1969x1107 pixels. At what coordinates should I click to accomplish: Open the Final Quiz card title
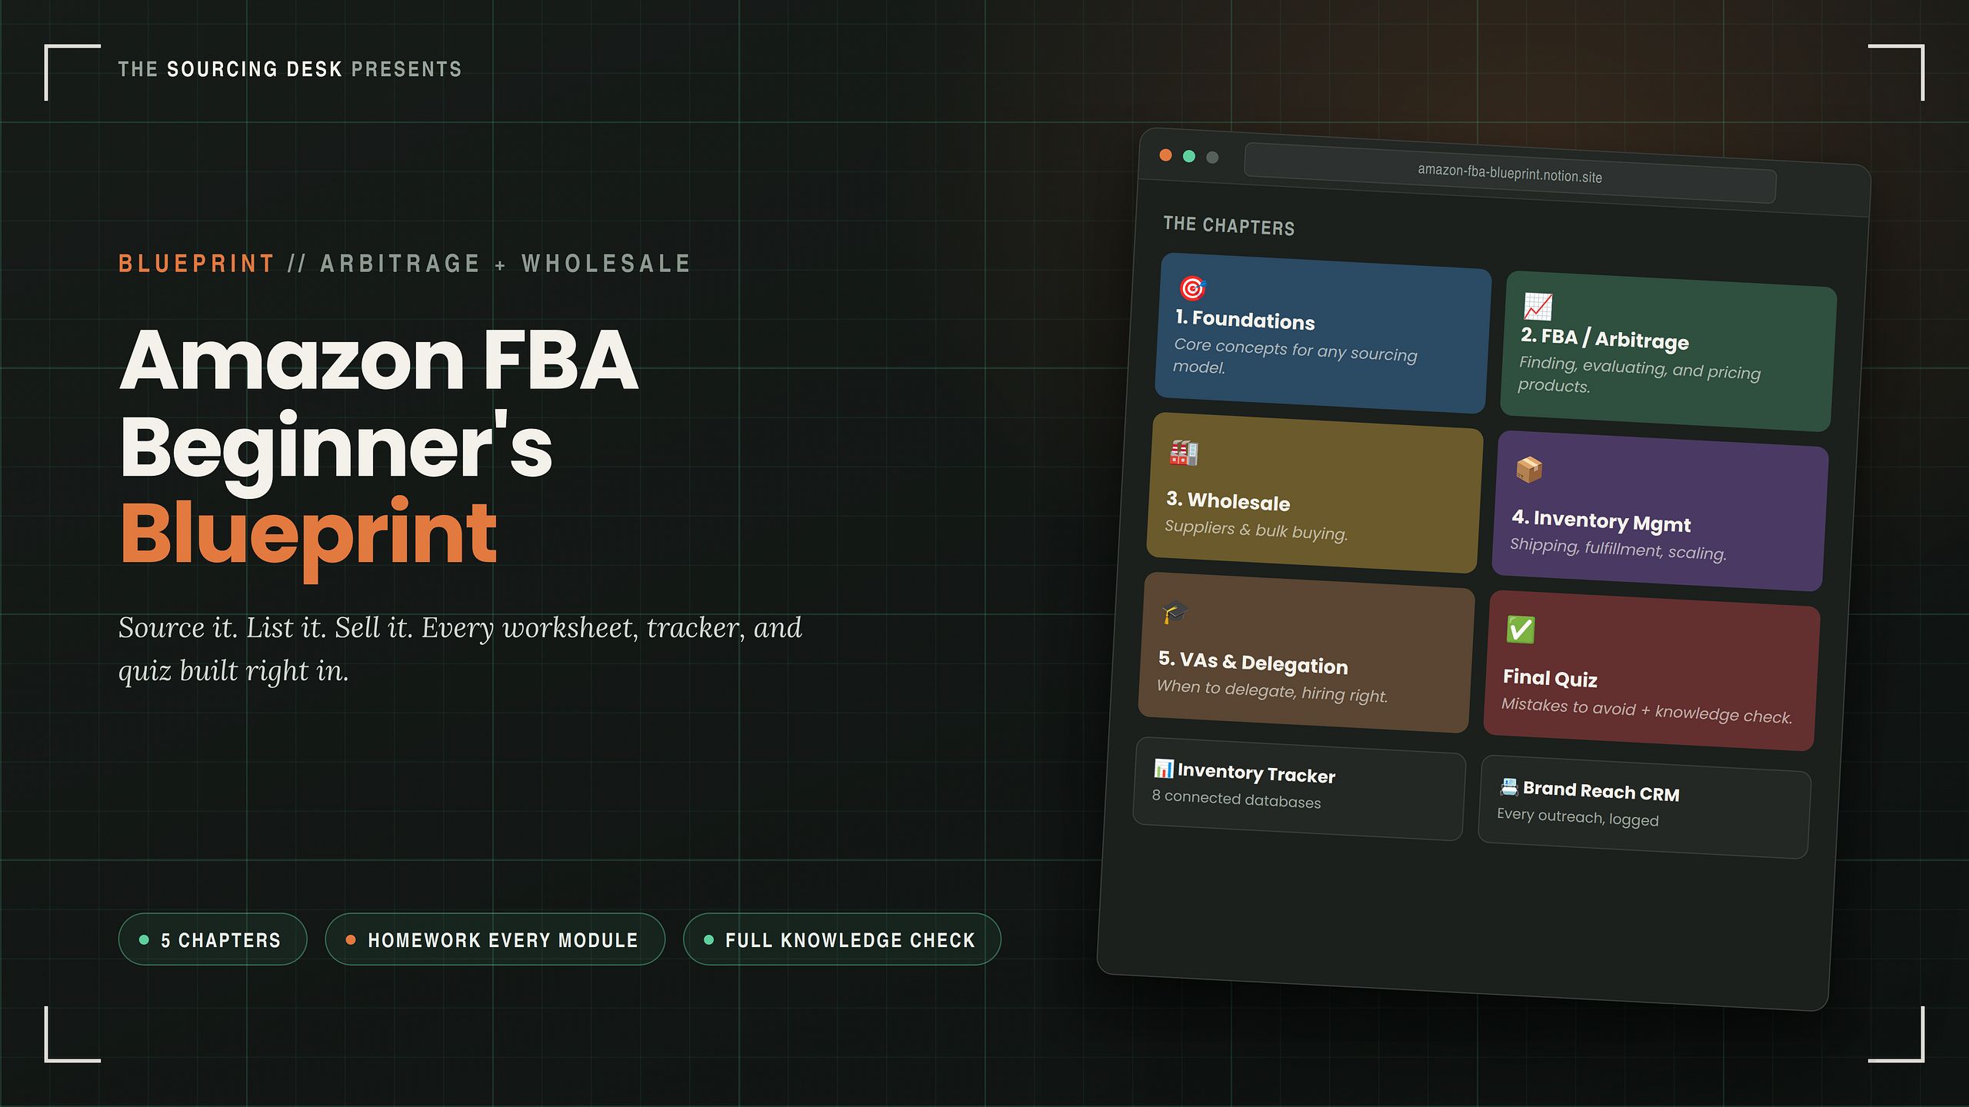coord(1550,678)
